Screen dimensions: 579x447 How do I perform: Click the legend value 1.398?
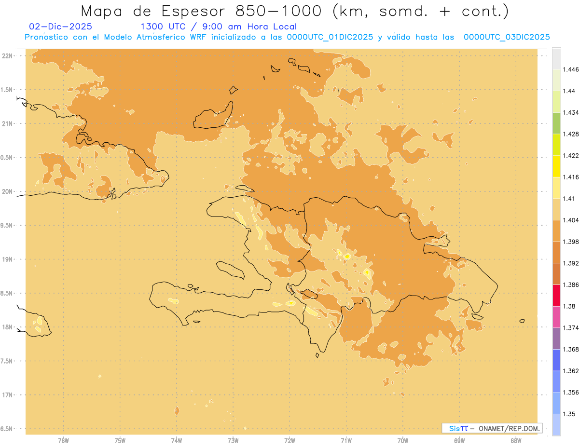click(x=572, y=242)
